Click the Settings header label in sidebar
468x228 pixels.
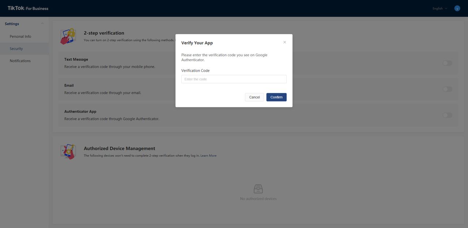tap(12, 24)
